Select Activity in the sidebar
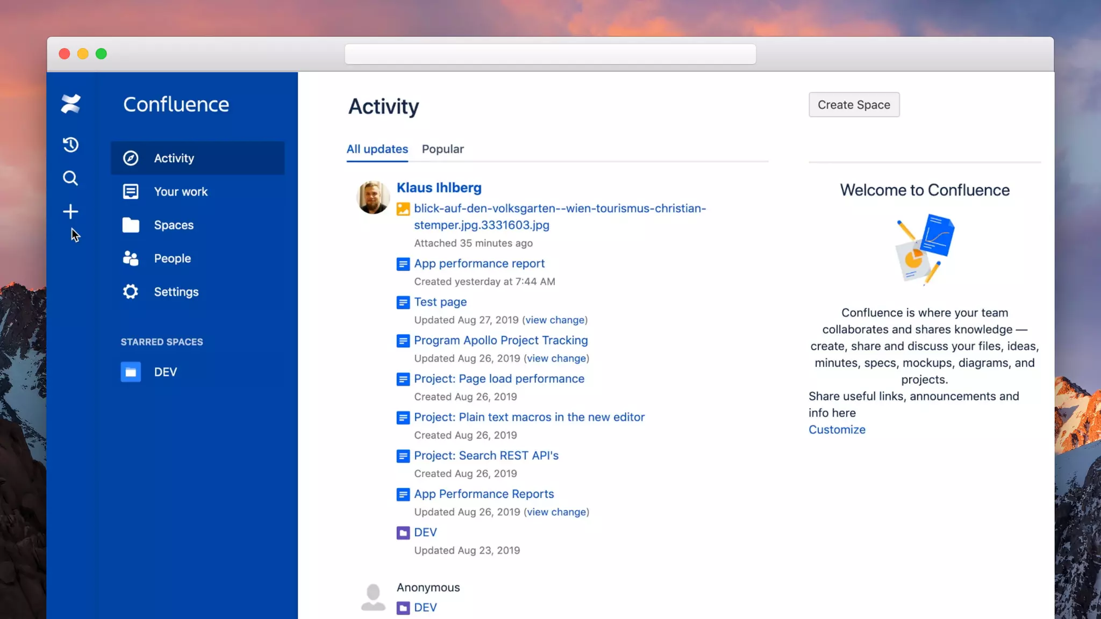Screen dimensions: 1101x619 tap(174, 158)
